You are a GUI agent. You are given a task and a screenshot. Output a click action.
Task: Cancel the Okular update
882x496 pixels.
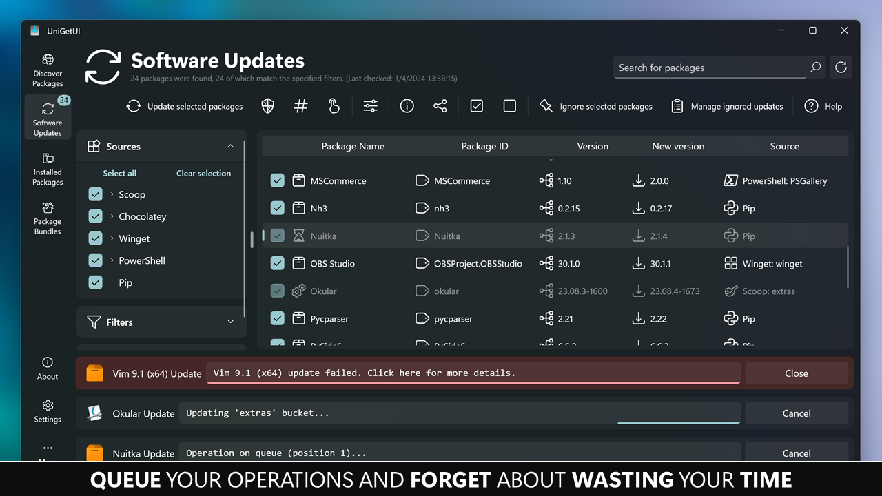pos(797,413)
